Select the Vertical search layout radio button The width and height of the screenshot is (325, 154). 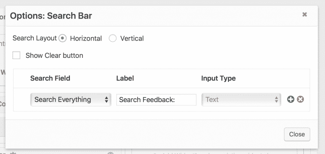113,38
